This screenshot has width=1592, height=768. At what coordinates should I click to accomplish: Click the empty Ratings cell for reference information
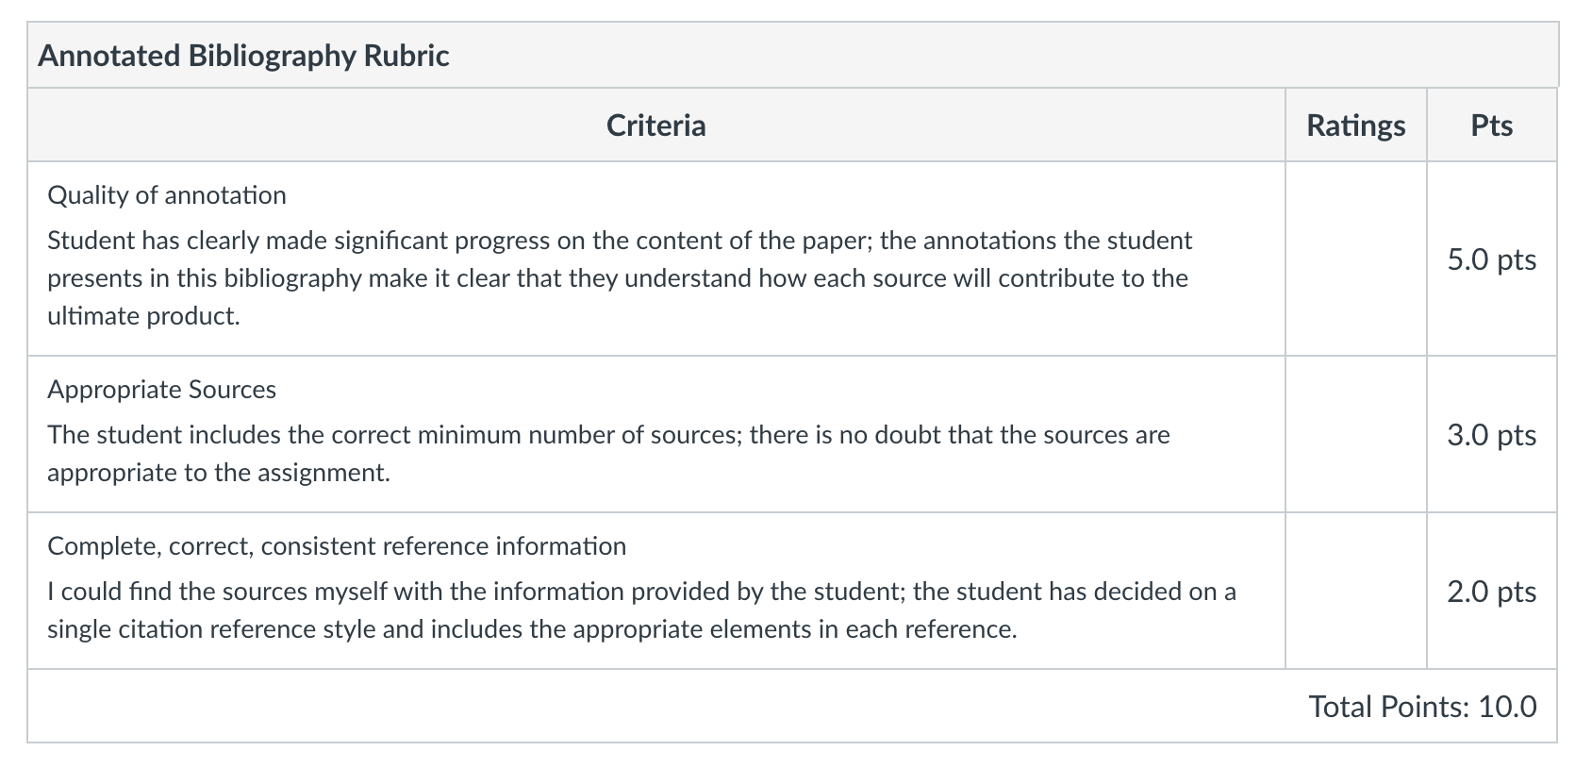click(x=1355, y=592)
